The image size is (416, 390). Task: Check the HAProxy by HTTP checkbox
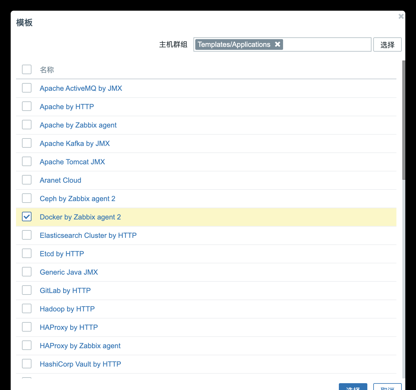[27, 327]
